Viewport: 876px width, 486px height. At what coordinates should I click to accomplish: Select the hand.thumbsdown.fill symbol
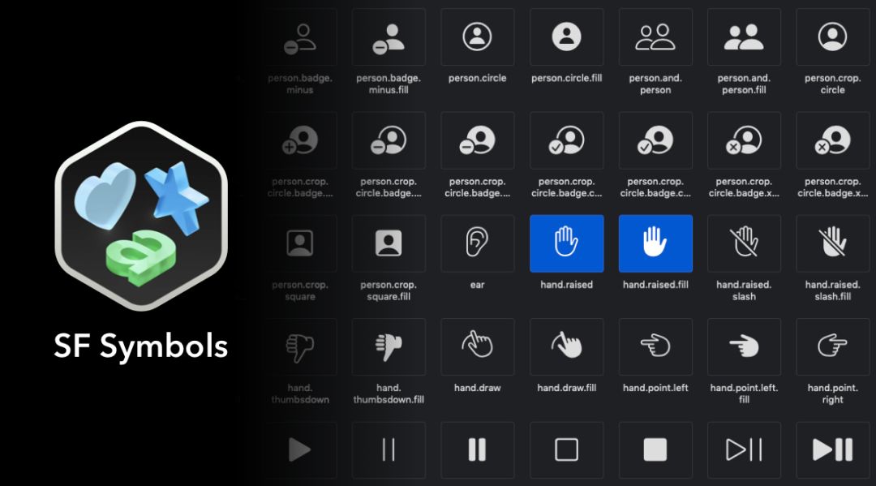[389, 346]
